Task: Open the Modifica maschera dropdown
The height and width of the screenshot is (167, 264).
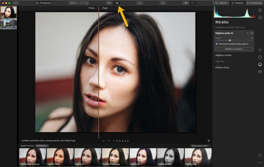Action: pyautogui.click(x=234, y=49)
